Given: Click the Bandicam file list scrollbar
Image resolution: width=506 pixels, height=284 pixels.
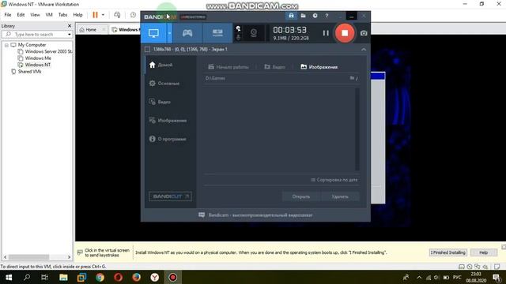Looking at the screenshot, I should pos(357,129).
